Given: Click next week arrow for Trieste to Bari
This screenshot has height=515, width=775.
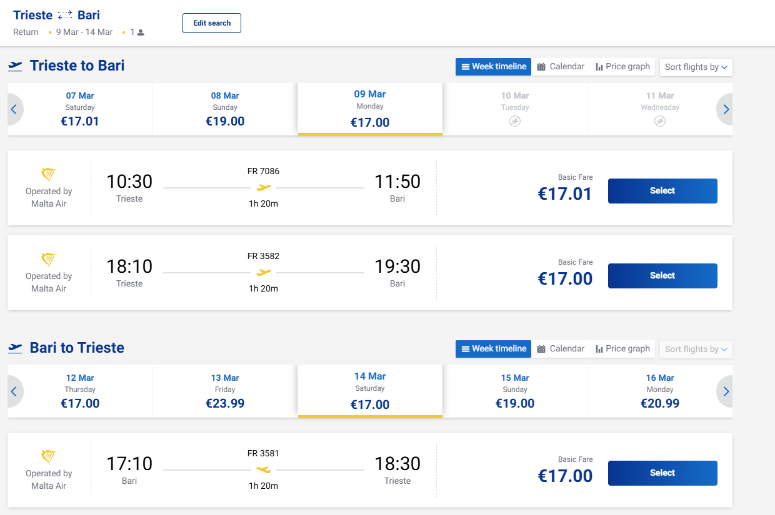Looking at the screenshot, I should (x=726, y=109).
